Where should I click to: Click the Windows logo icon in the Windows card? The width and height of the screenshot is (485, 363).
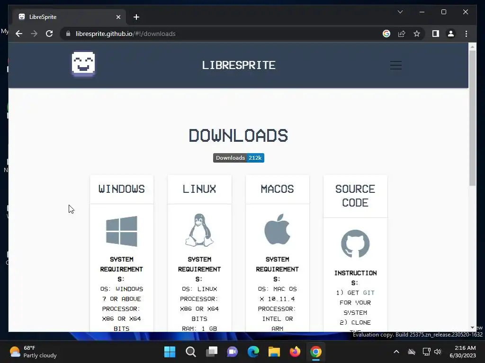point(122,231)
